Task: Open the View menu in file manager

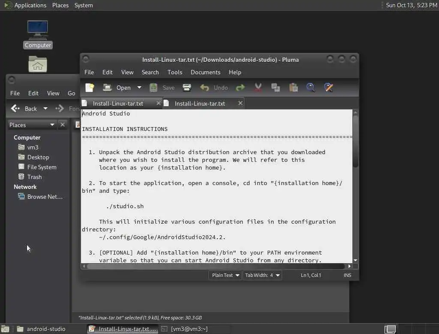Action: point(53,94)
